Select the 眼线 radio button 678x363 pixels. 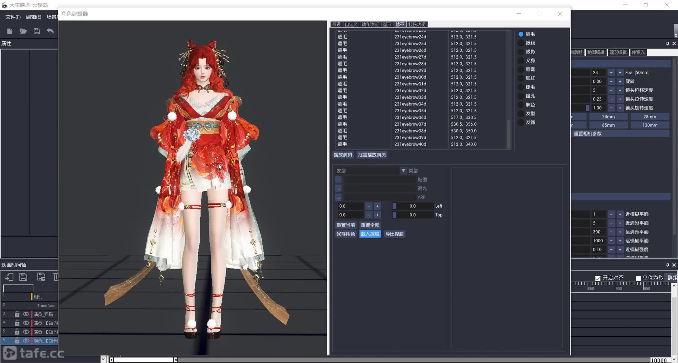click(x=521, y=43)
